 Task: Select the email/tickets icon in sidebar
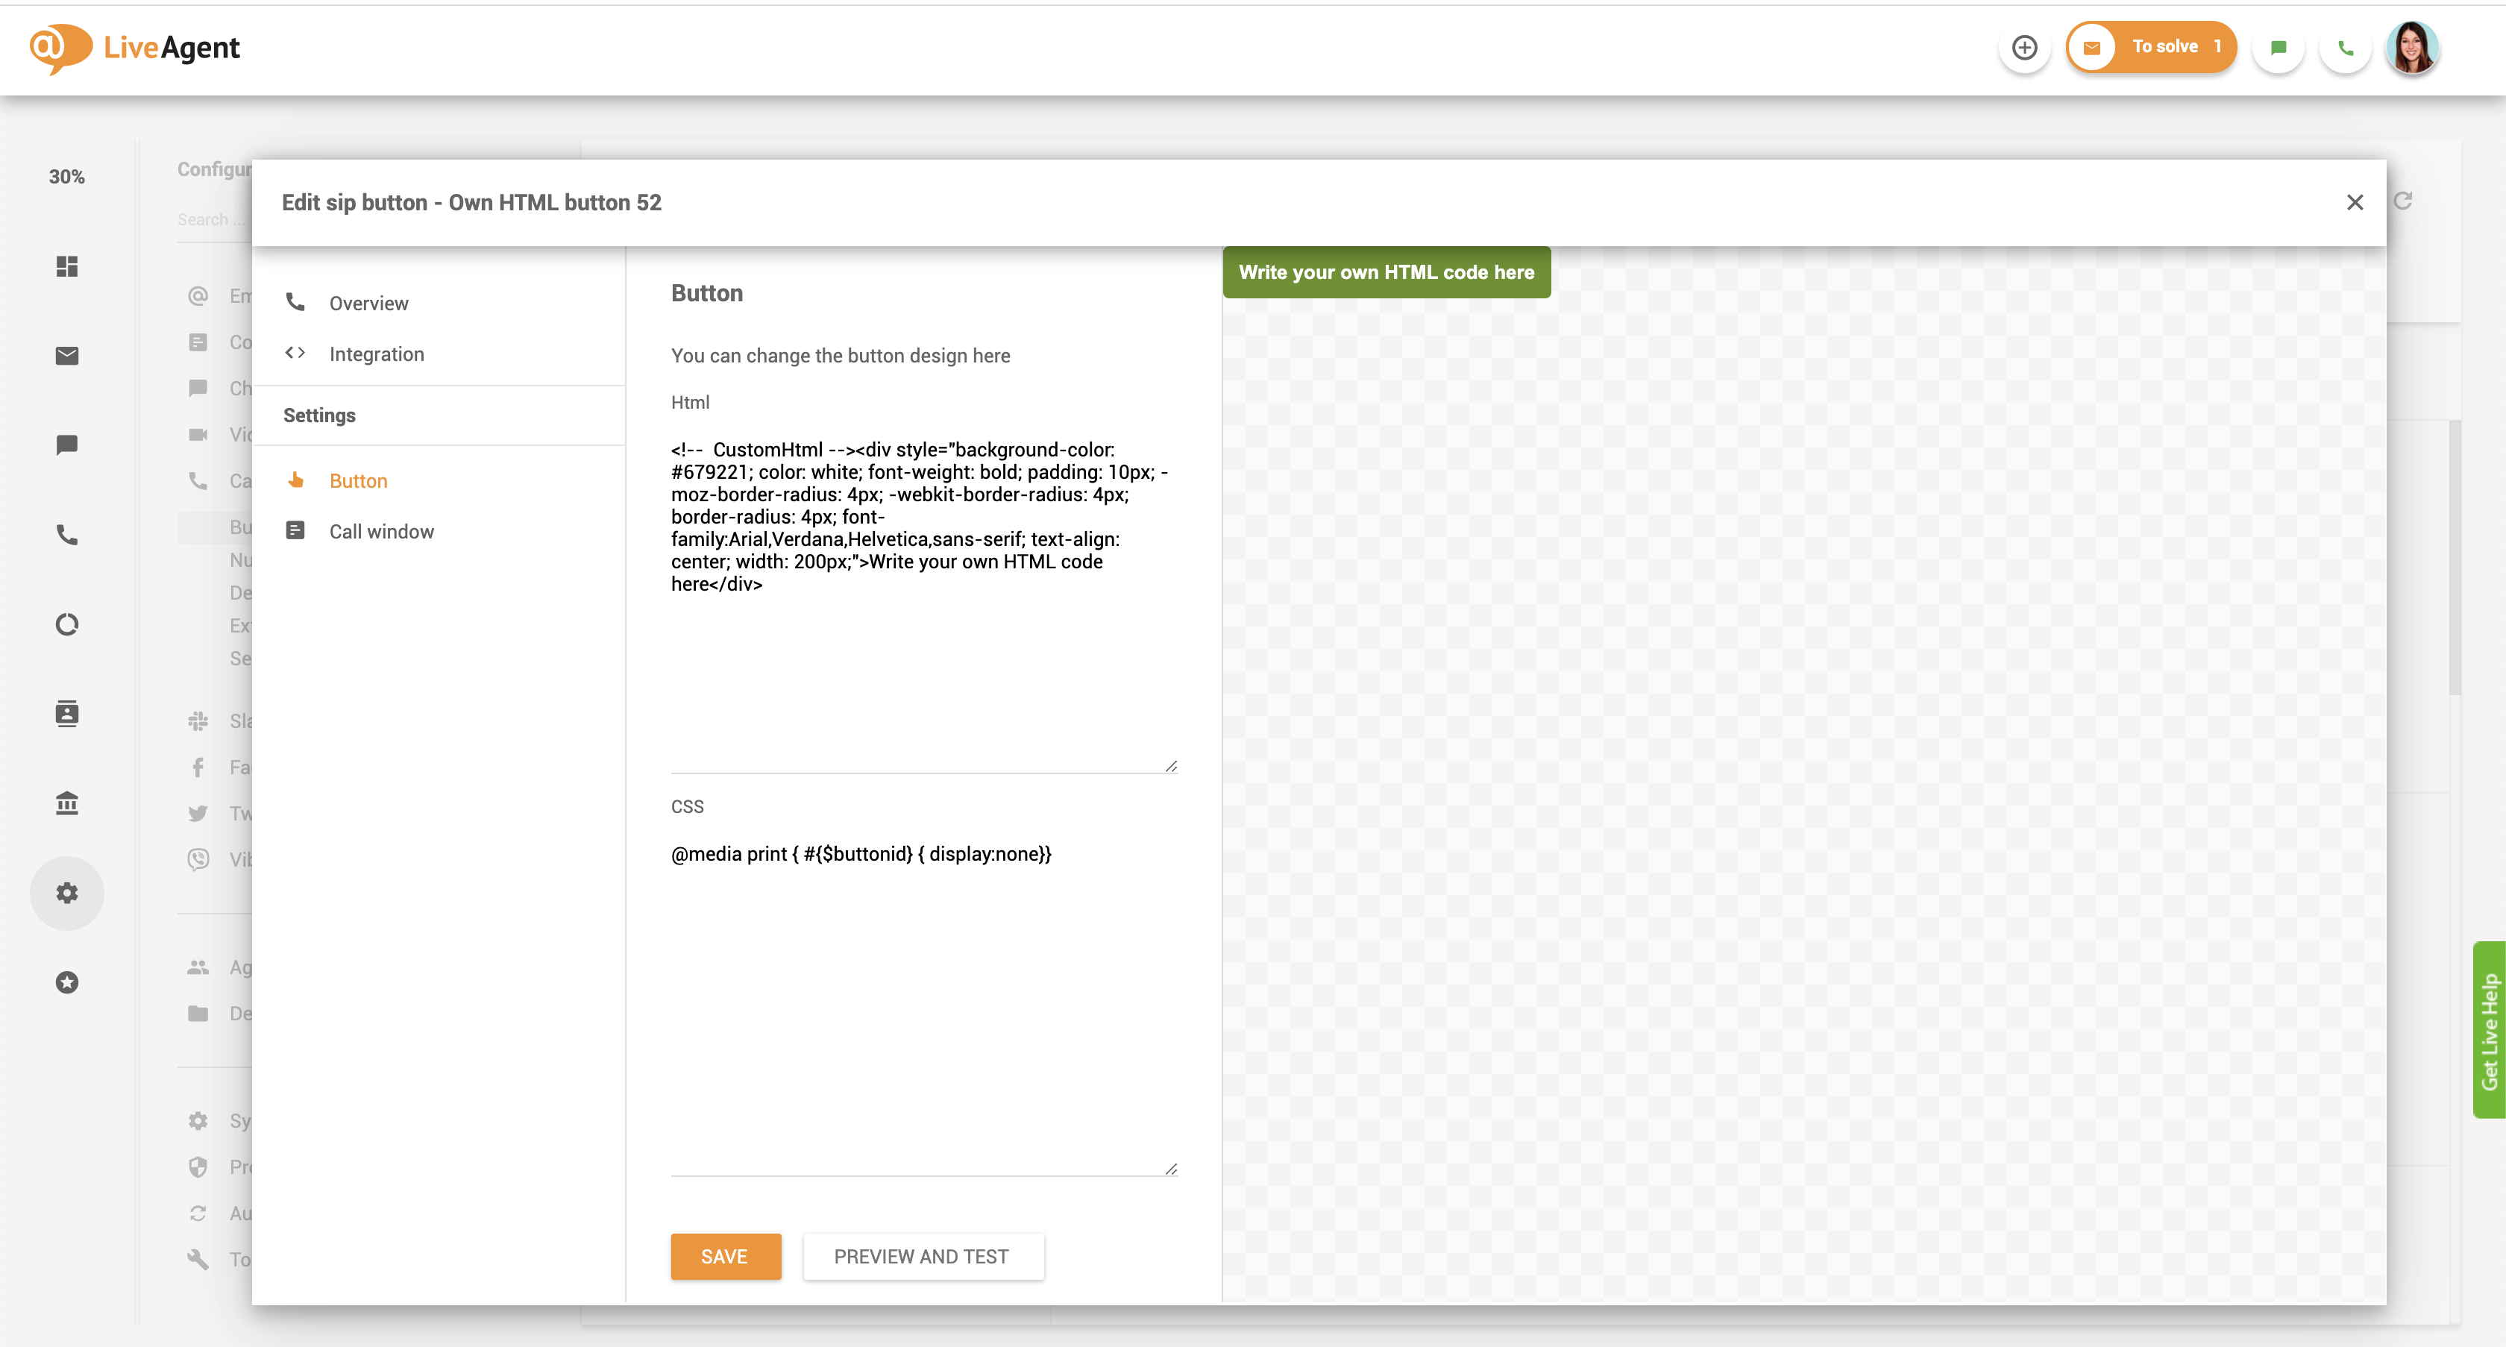tap(66, 355)
